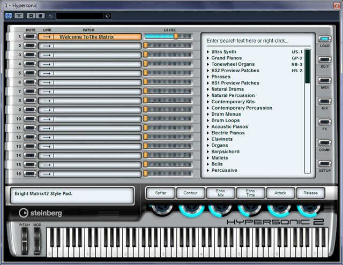The image size is (343, 265).
Task: Select the Mallets category text
Action: [x=220, y=158]
